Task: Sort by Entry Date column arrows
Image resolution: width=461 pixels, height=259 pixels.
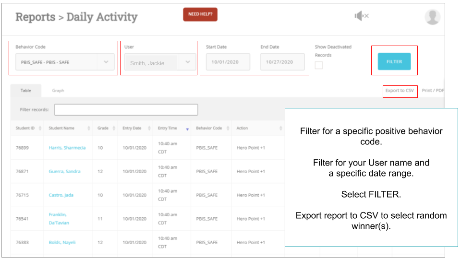Action: click(x=149, y=129)
